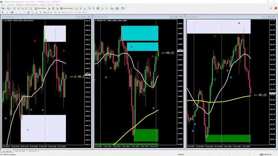Open the Strategy Tester icon
Viewport: 278px width, 156px height.
31,8
